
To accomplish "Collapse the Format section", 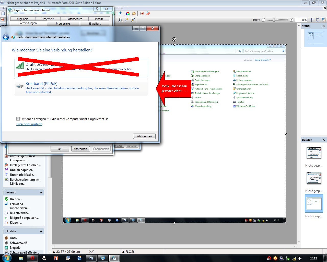I will click(41, 192).
